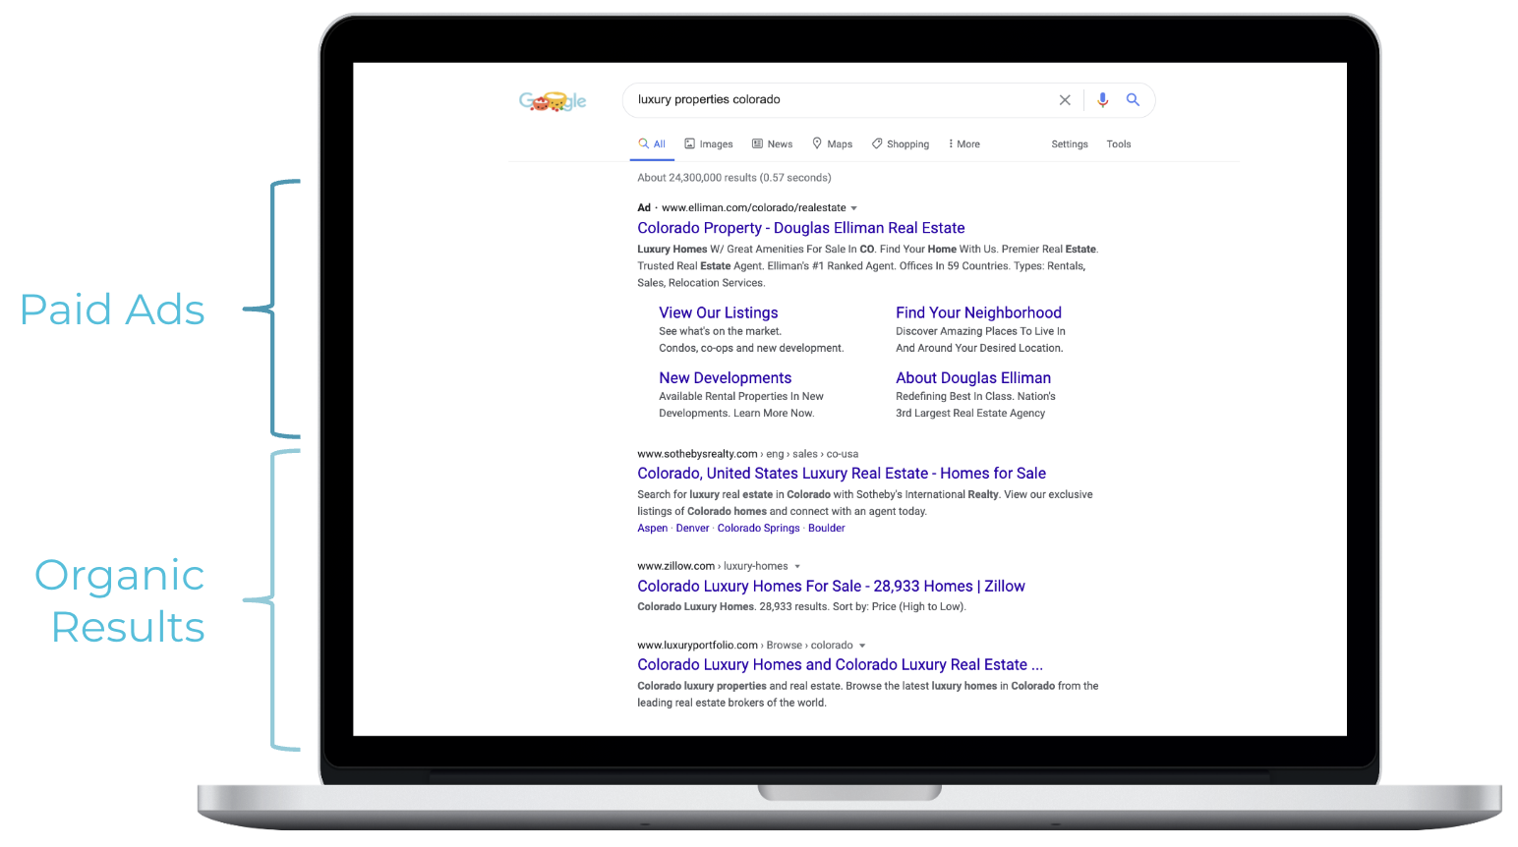The width and height of the screenshot is (1518, 847).
Task: Open 'Colorado Property - Douglas Elliman Real Estate' ad
Action: (x=801, y=228)
